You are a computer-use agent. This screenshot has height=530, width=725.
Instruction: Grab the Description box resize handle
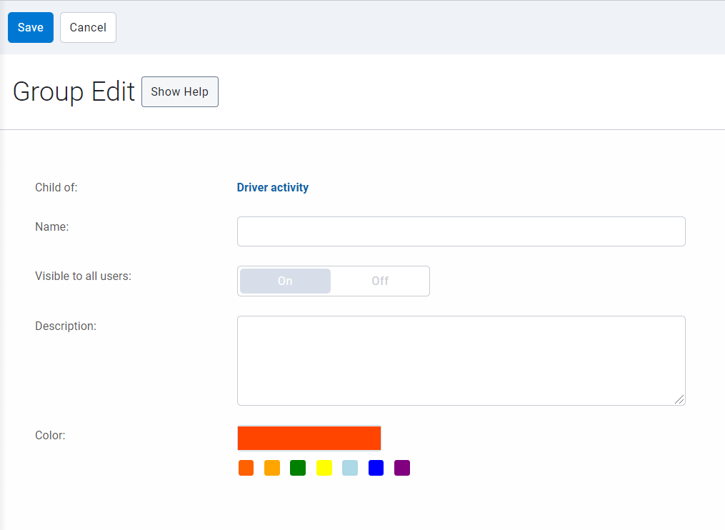point(679,399)
